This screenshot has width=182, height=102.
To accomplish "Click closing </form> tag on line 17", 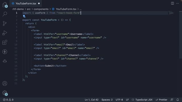I will pyautogui.click(x=36, y=69).
